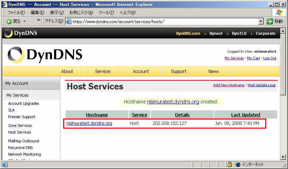Click the DynDNS logo in black header

coord(21,33)
